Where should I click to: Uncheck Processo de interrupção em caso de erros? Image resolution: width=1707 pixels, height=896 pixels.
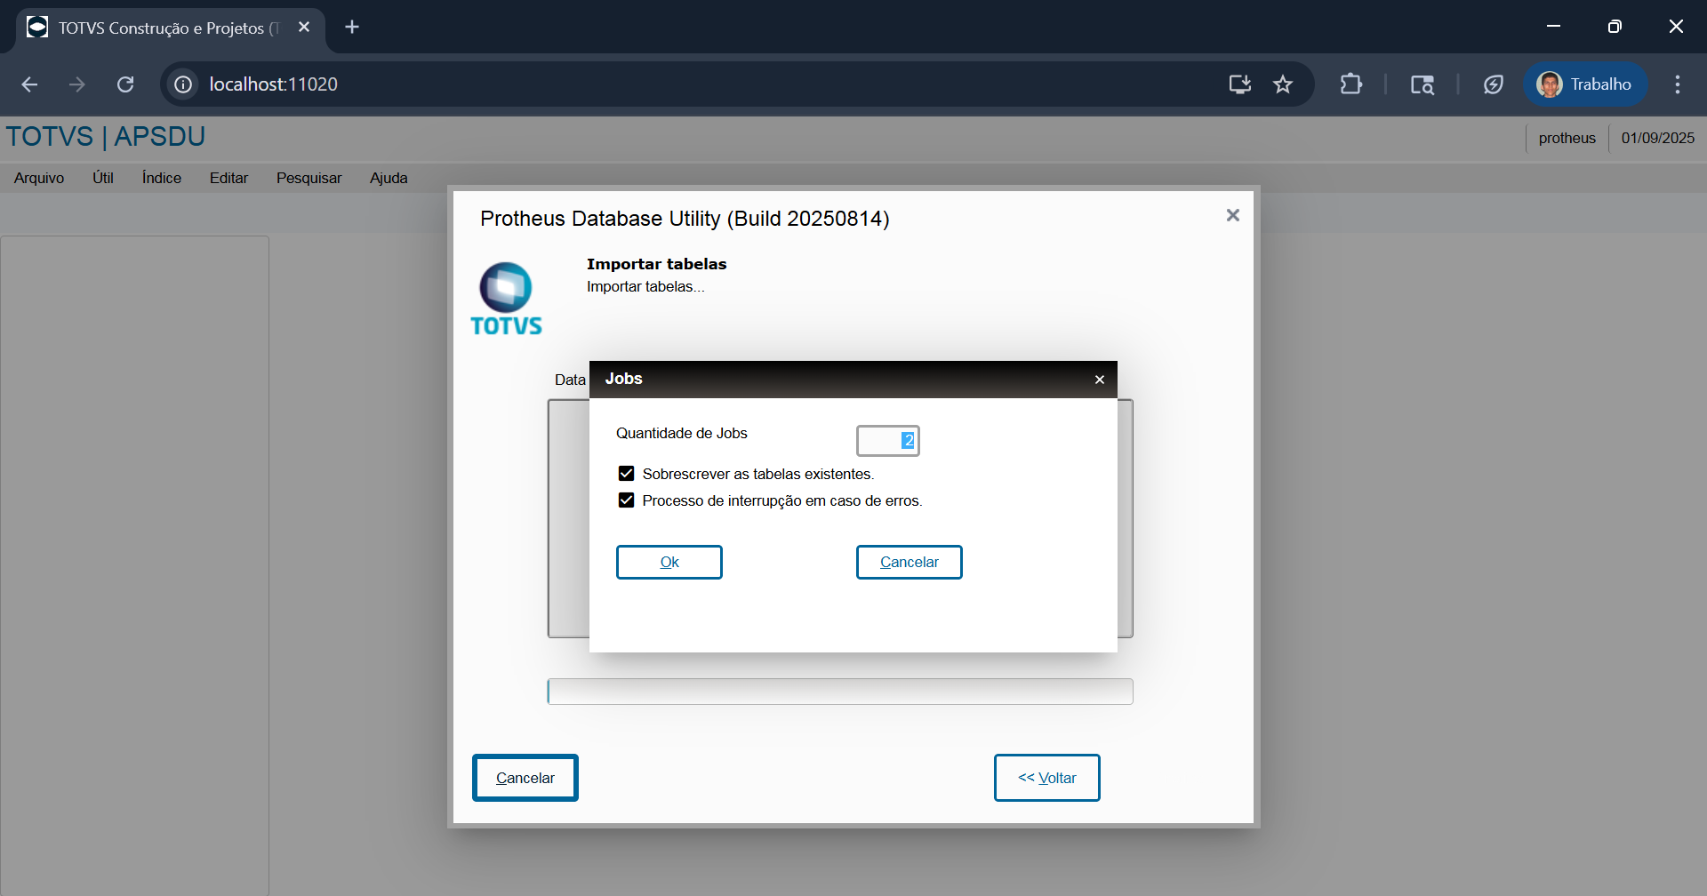point(627,500)
